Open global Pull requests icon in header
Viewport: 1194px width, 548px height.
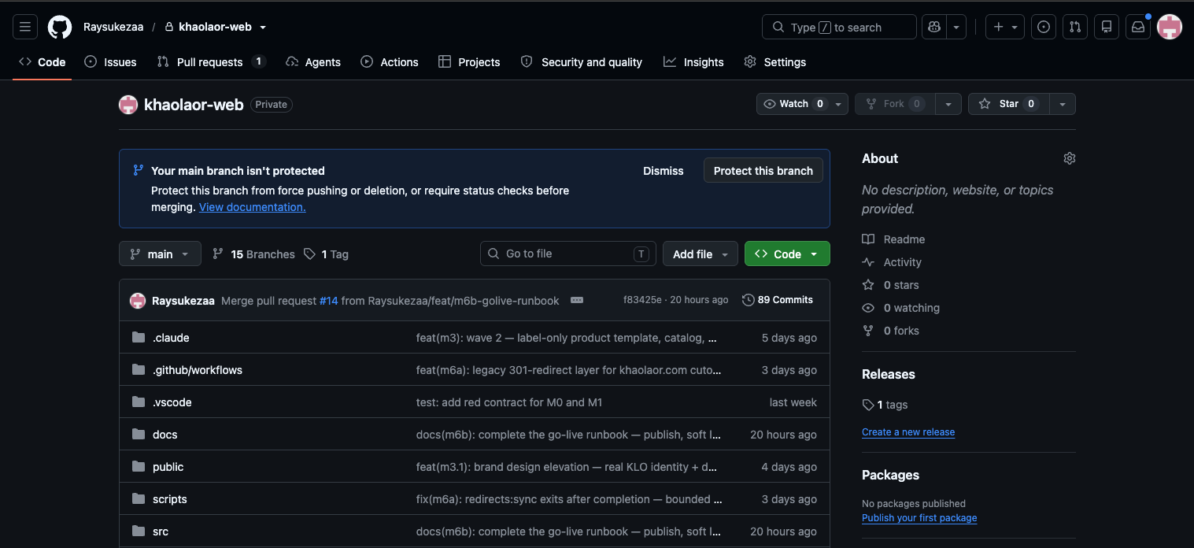point(1075,27)
